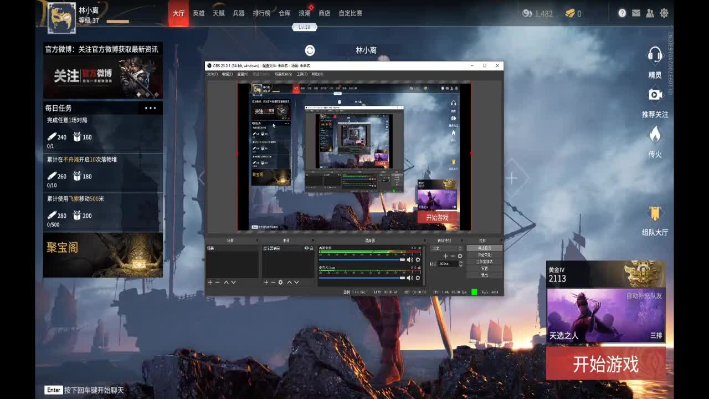709x399 pixels.
Task: Adjust desktop audio volume slider in OBS
Action: [x=362, y=259]
